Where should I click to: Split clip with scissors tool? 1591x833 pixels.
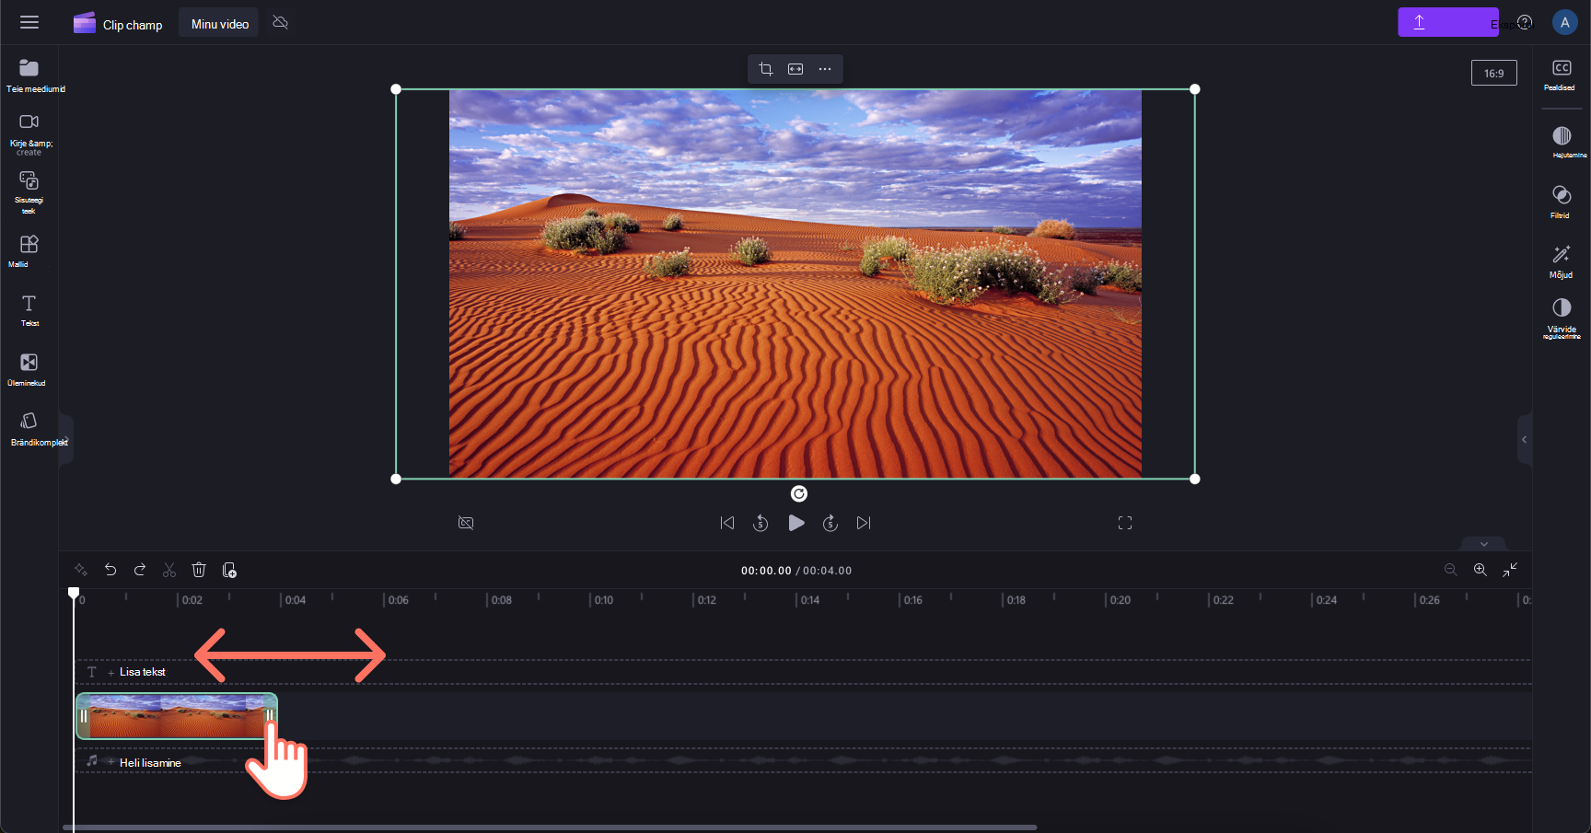click(169, 570)
